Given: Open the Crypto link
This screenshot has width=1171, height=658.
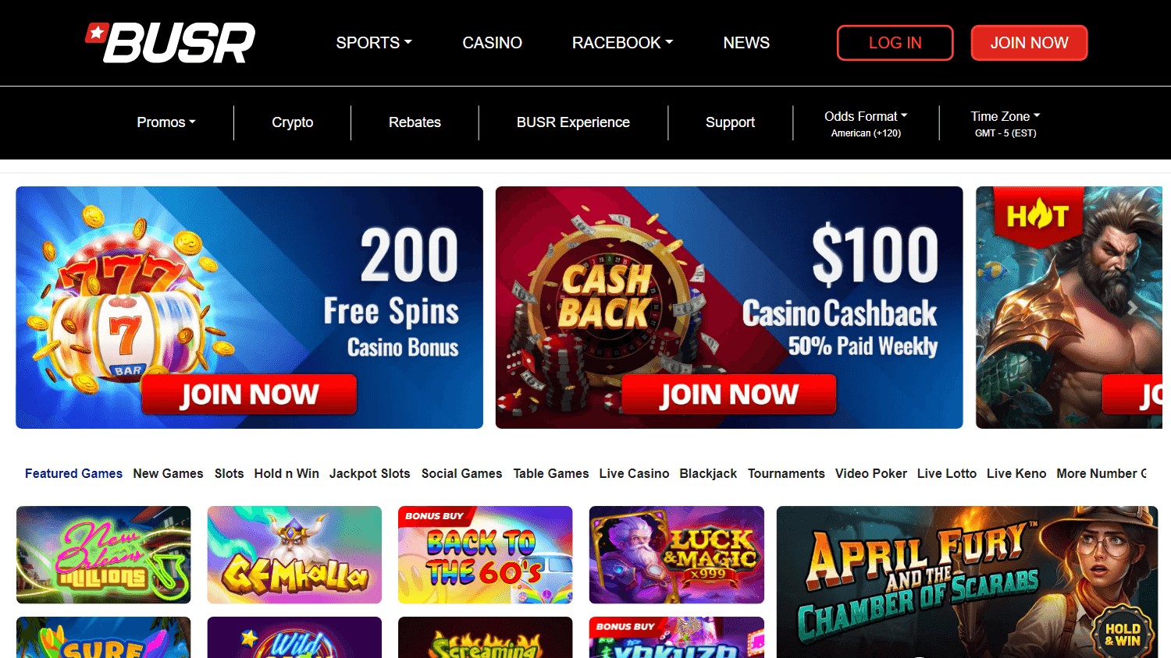Looking at the screenshot, I should coord(292,122).
